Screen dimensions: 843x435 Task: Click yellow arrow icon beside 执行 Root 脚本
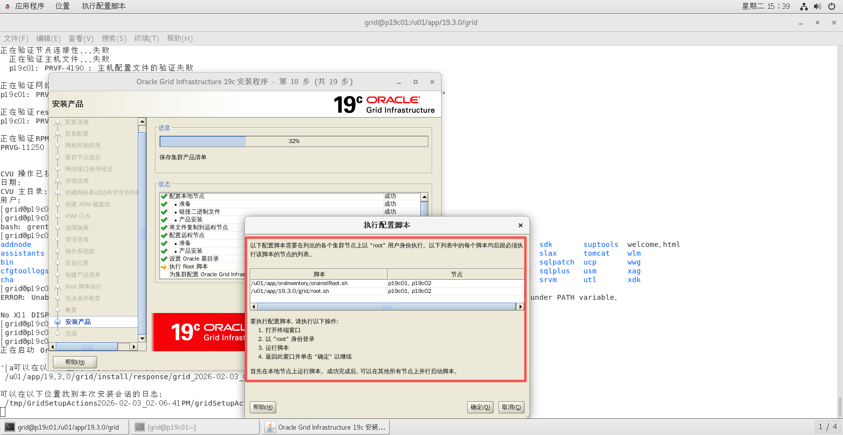point(164,266)
